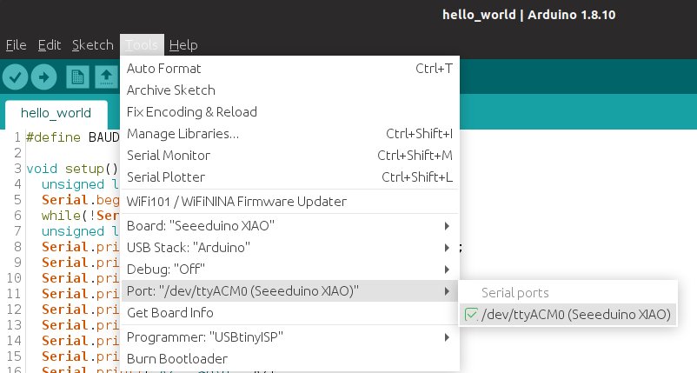Click the New sketch file icon
This screenshot has height=373, width=697.
[78, 77]
